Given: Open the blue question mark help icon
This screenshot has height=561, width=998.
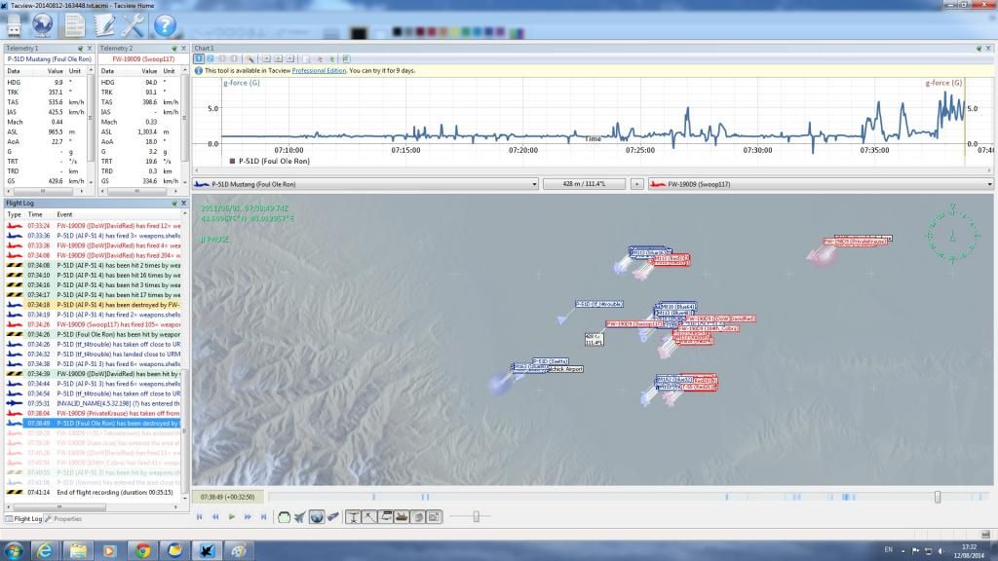Looking at the screenshot, I should (165, 24).
